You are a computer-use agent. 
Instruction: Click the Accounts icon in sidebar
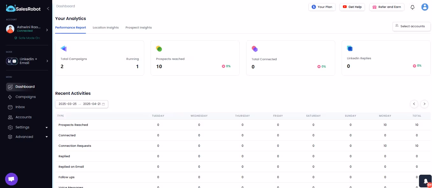pyautogui.click(x=11, y=117)
